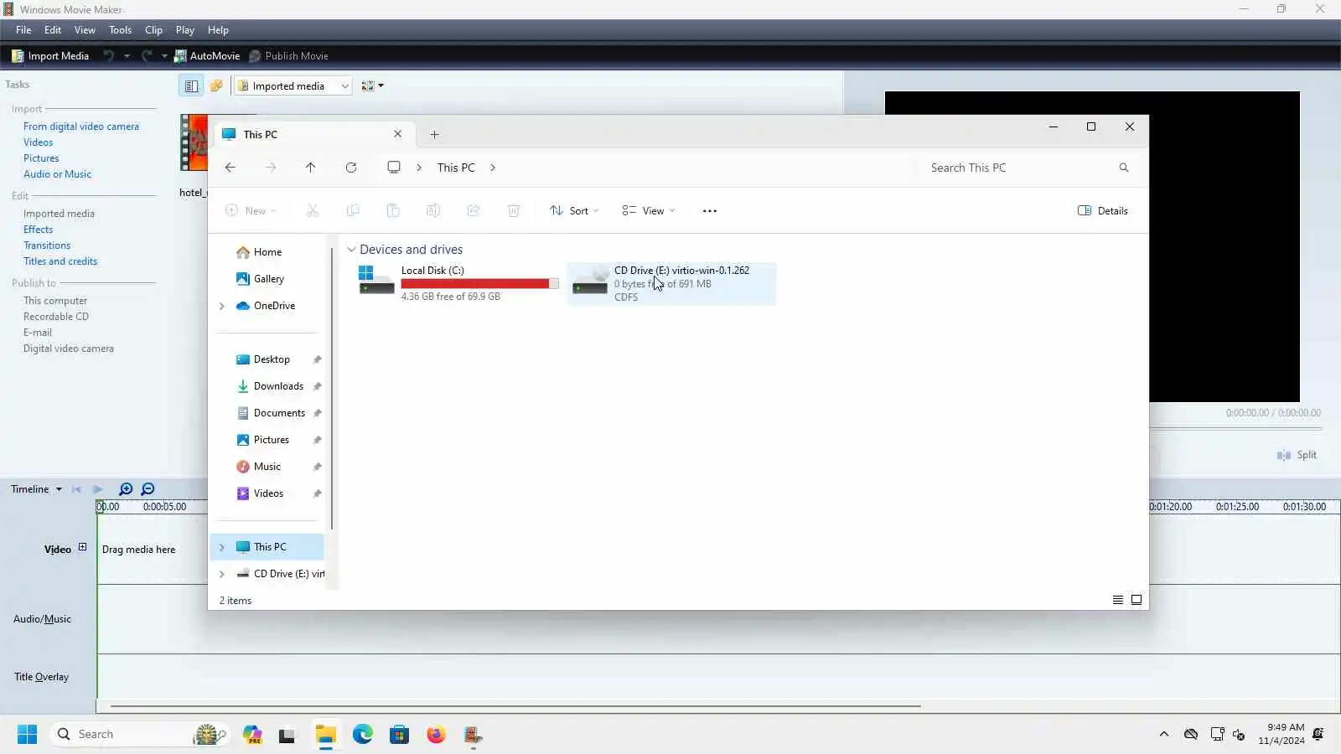This screenshot has width=1341, height=754.
Task: Open the thumbnail views dropdown button
Action: (x=372, y=85)
